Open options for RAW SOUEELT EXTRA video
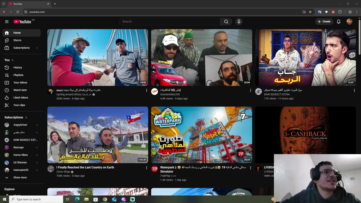This screenshot has width=361, height=203. click(354, 91)
